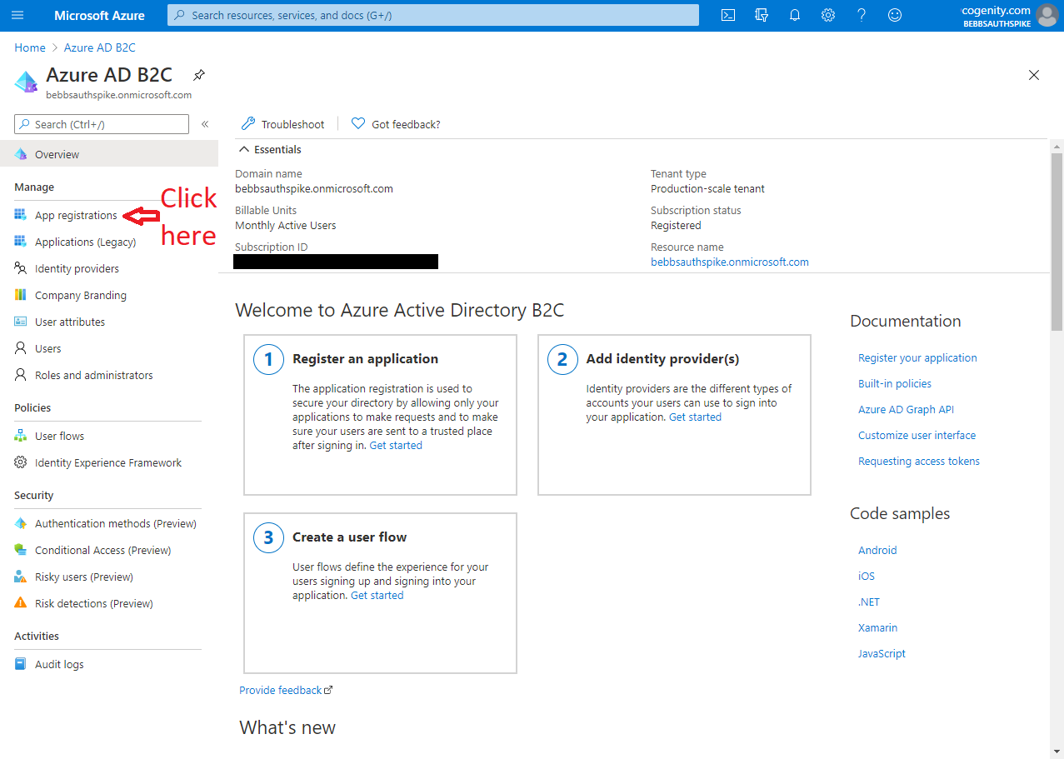
Task: Open Identity providers settings
Action: [x=75, y=267]
